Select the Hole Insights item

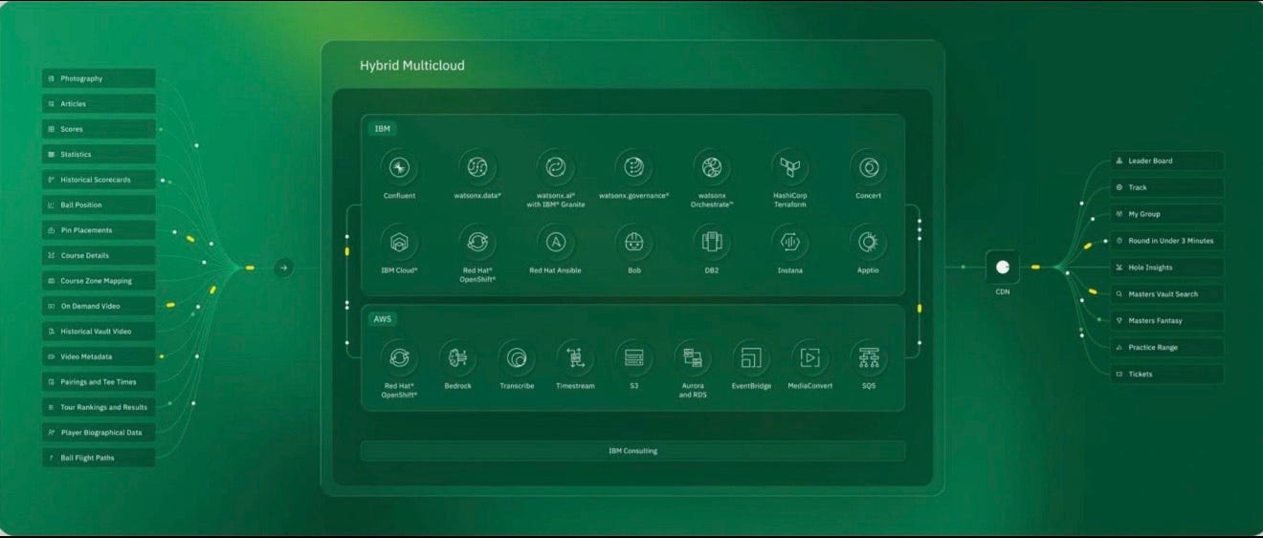1166,268
